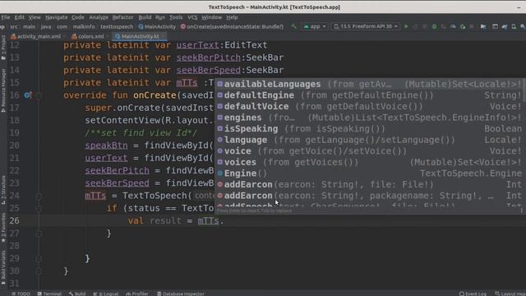Click the malkinfo breadcrumb segment

point(84,26)
